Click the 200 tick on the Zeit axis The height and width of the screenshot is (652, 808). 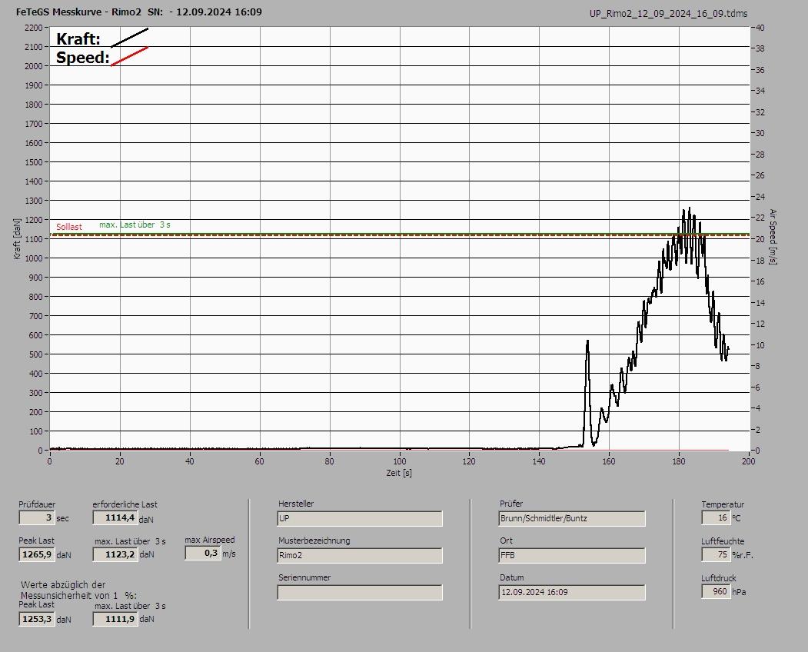(748, 461)
